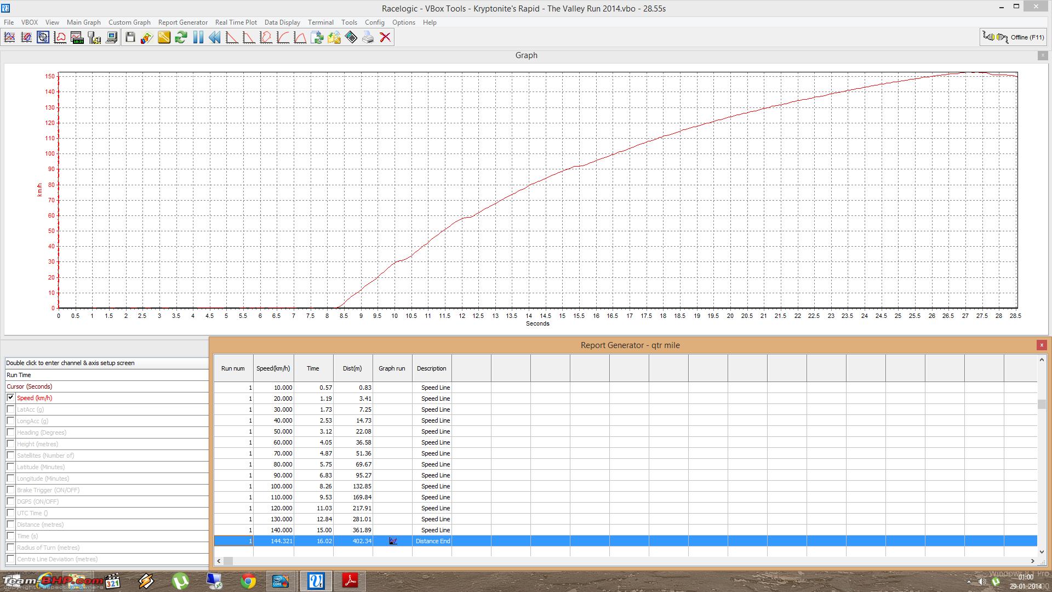Open the Custom Graph menu
1052x592 pixels.
pyautogui.click(x=129, y=22)
